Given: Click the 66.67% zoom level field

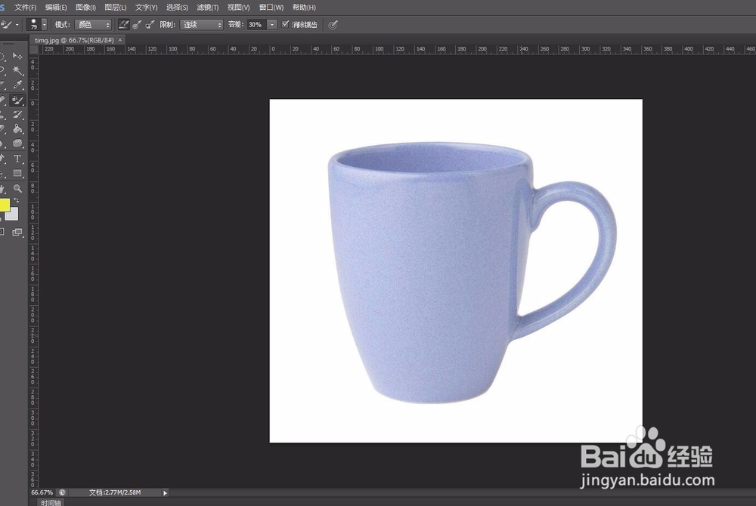Looking at the screenshot, I should [x=42, y=492].
